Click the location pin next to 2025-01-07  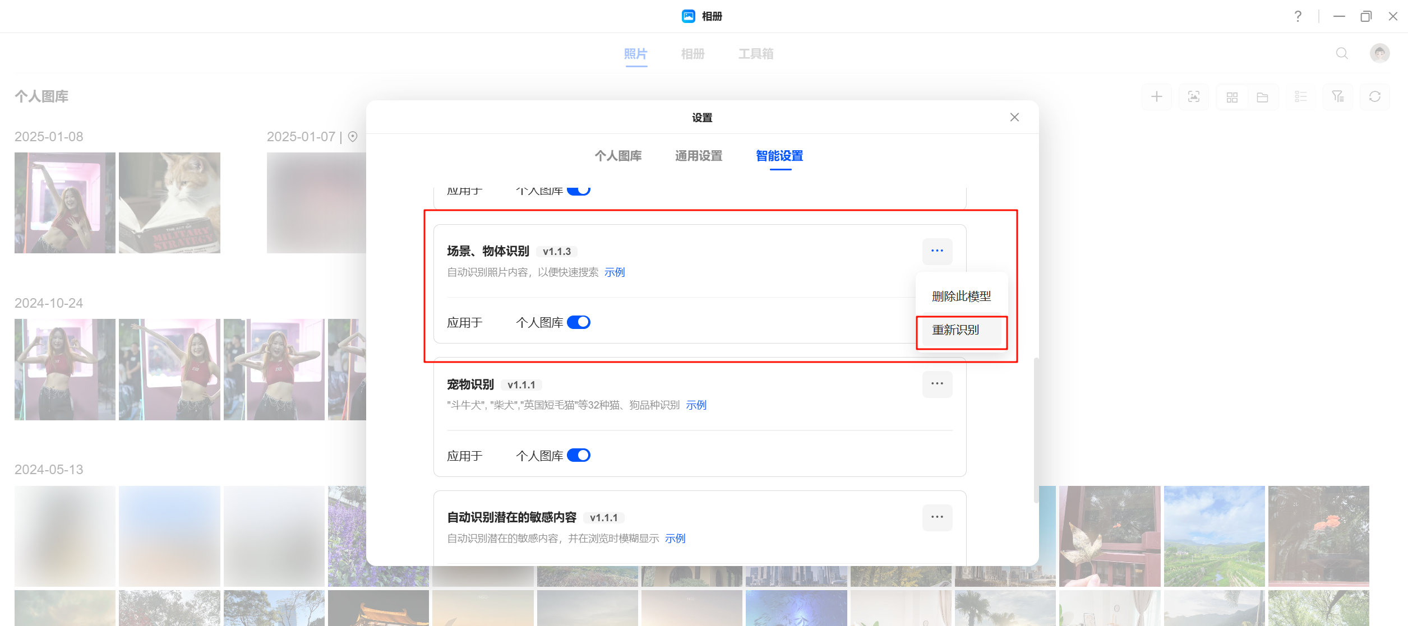353,137
